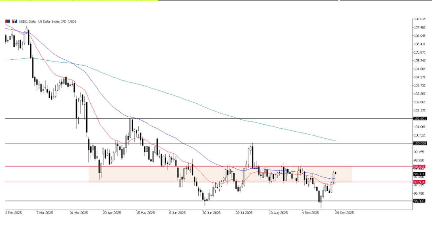Click the beige shaded range zone
Viewport: 432px width, 231px height.
pyautogui.click(x=133, y=174)
